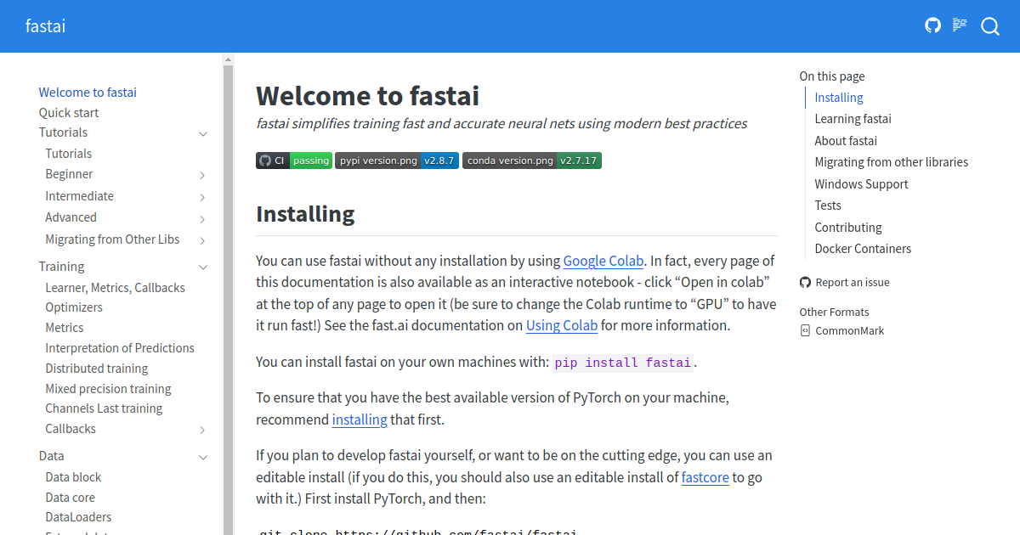Screen dimensions: 1020x535
Task: Jump to Learning fastai section
Action: [x=853, y=119]
